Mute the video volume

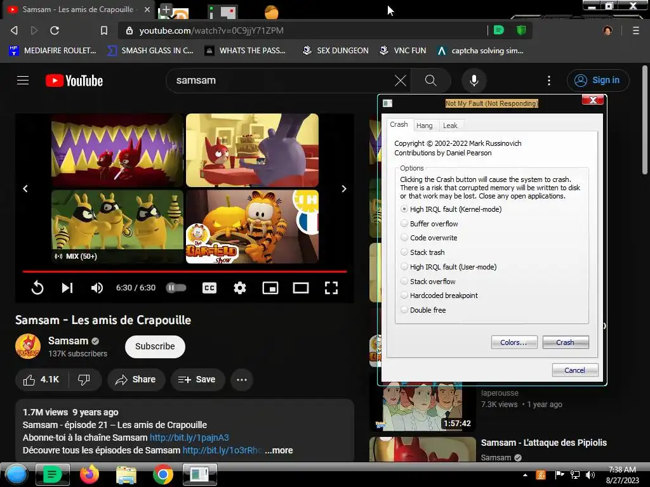(x=97, y=287)
